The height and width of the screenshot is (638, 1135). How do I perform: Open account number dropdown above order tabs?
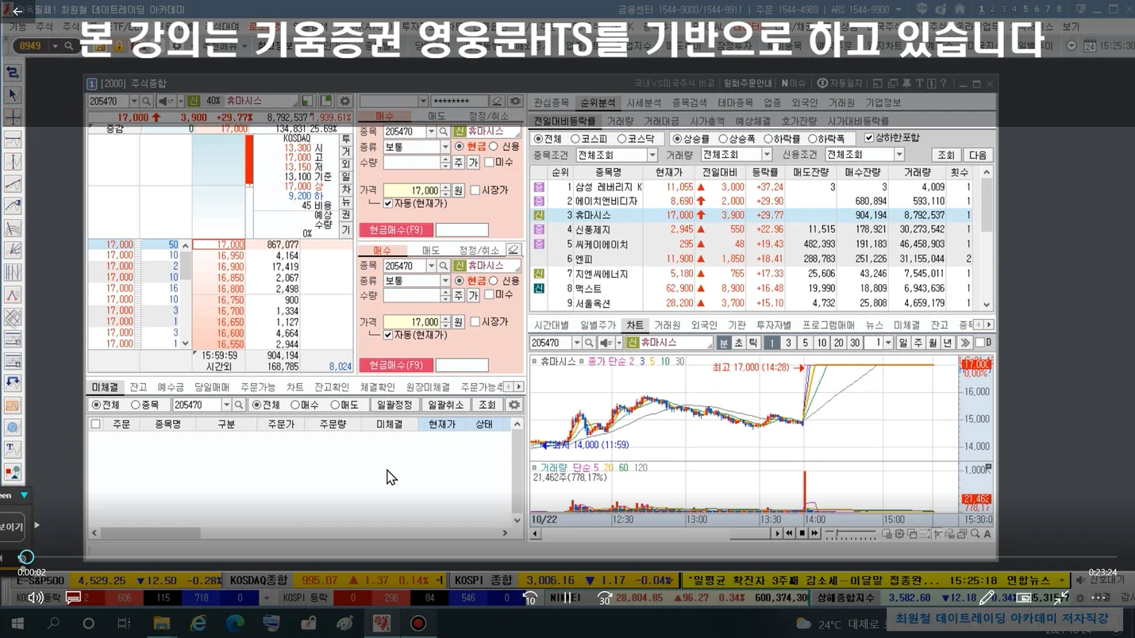coord(423,102)
